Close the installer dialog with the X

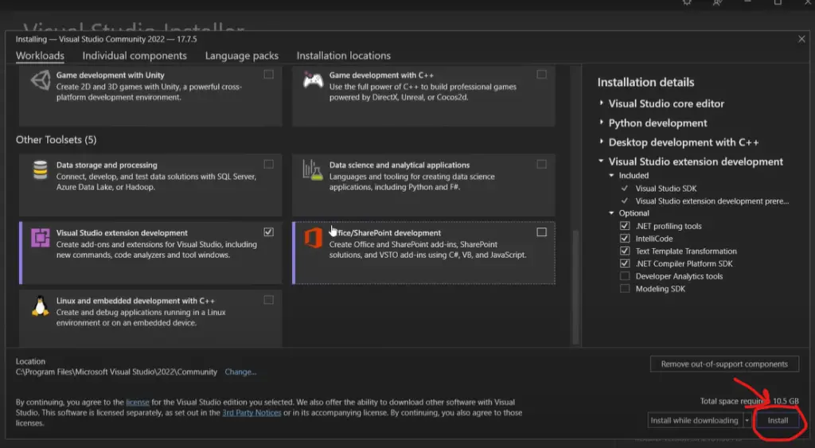point(801,39)
